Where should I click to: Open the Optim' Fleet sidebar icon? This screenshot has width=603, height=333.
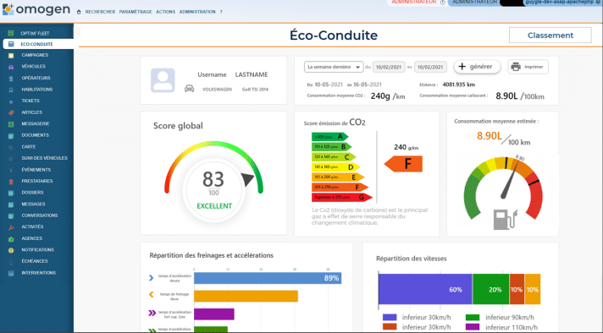pyautogui.click(x=11, y=33)
